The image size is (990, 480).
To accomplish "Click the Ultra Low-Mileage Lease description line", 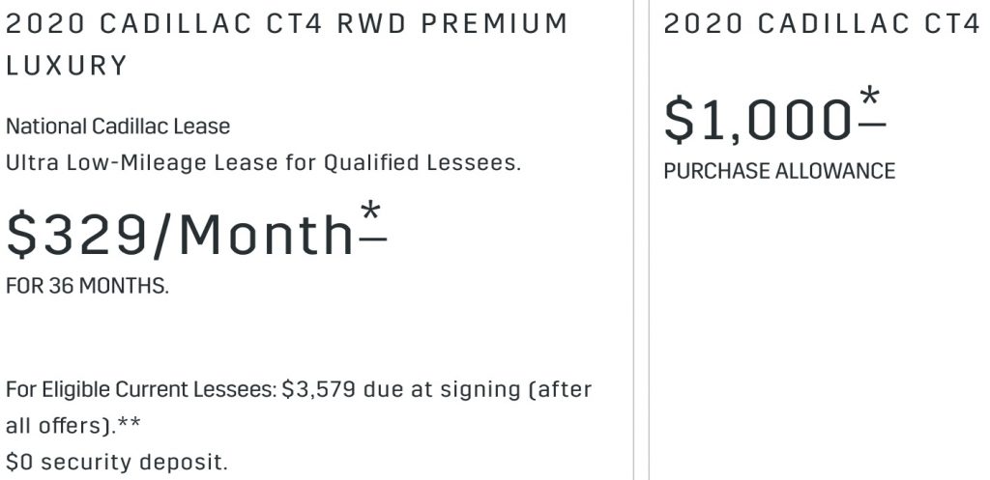I will coord(263,162).
